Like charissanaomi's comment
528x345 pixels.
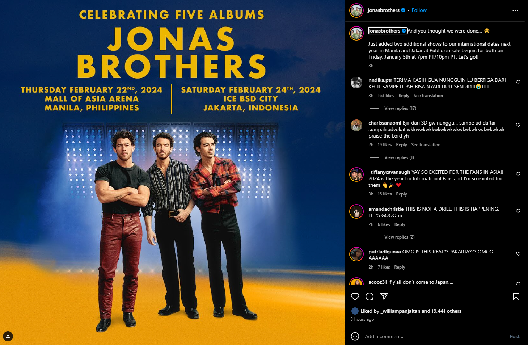(x=518, y=125)
